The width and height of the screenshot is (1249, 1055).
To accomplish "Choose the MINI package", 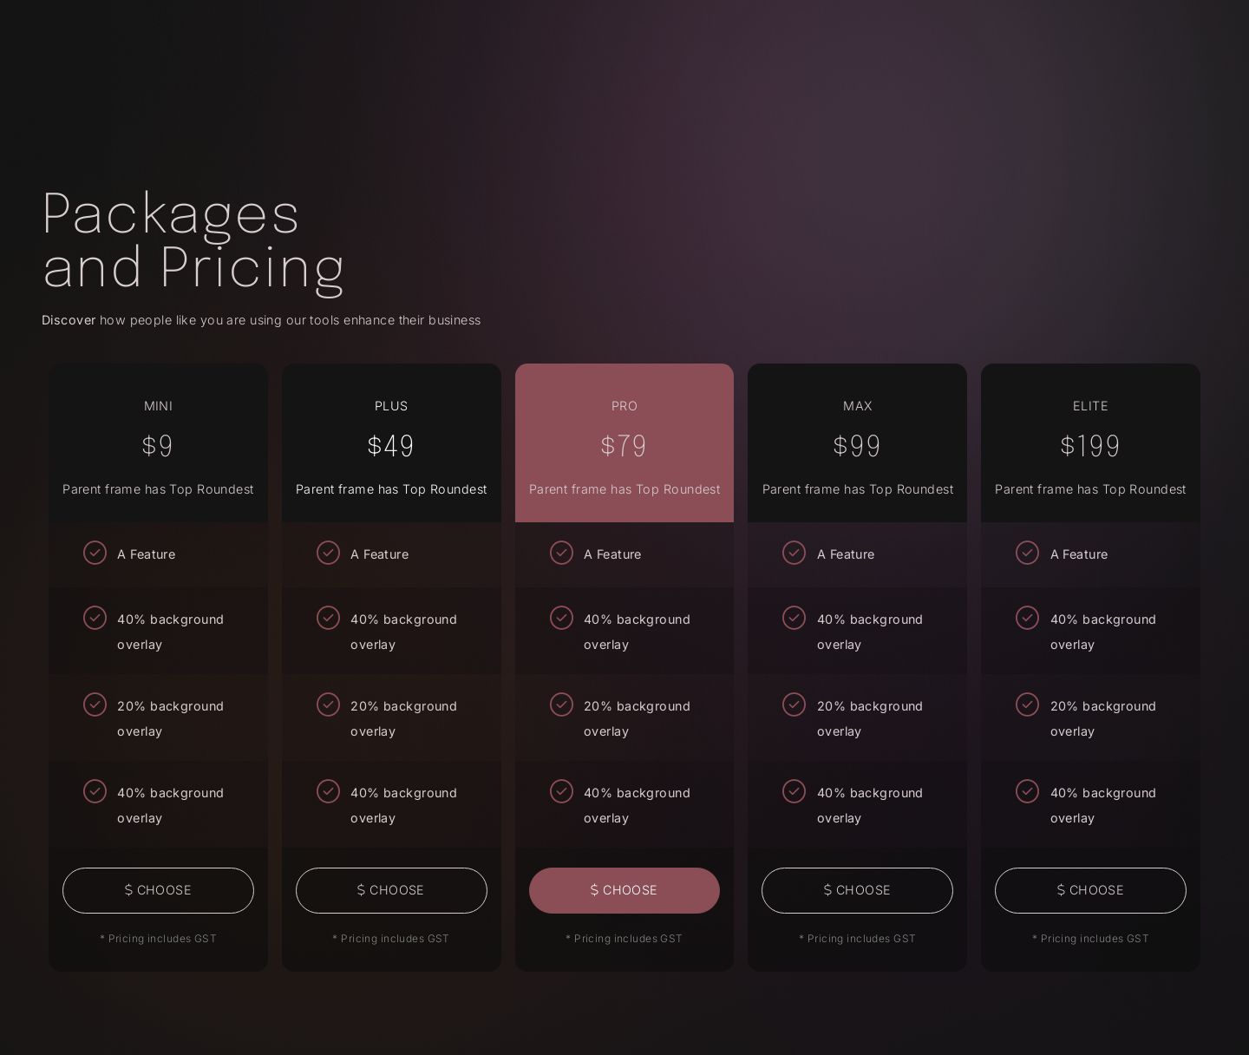I will (x=158, y=890).
